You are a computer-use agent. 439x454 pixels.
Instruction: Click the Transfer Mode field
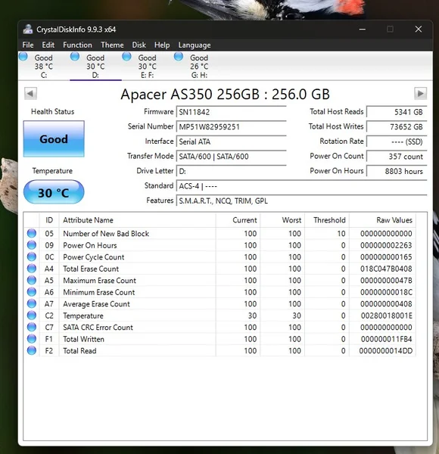point(231,157)
